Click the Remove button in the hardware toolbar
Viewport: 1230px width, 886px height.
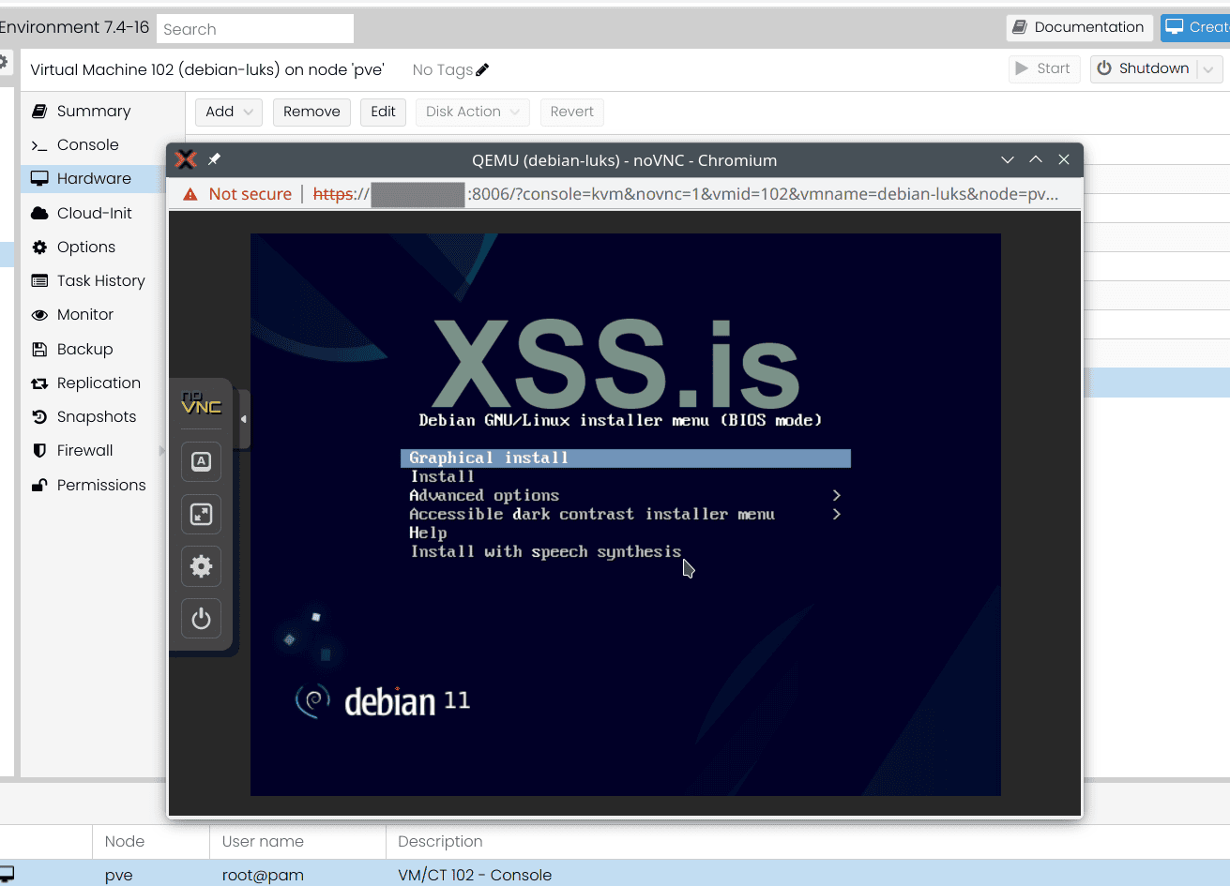coord(311,112)
